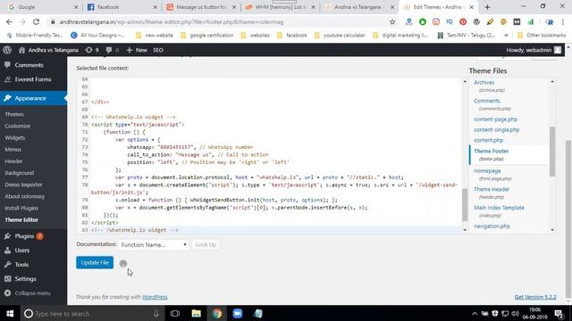The width and height of the screenshot is (572, 321).
Task: Switch to the WHM browser tab
Action: [280, 7]
